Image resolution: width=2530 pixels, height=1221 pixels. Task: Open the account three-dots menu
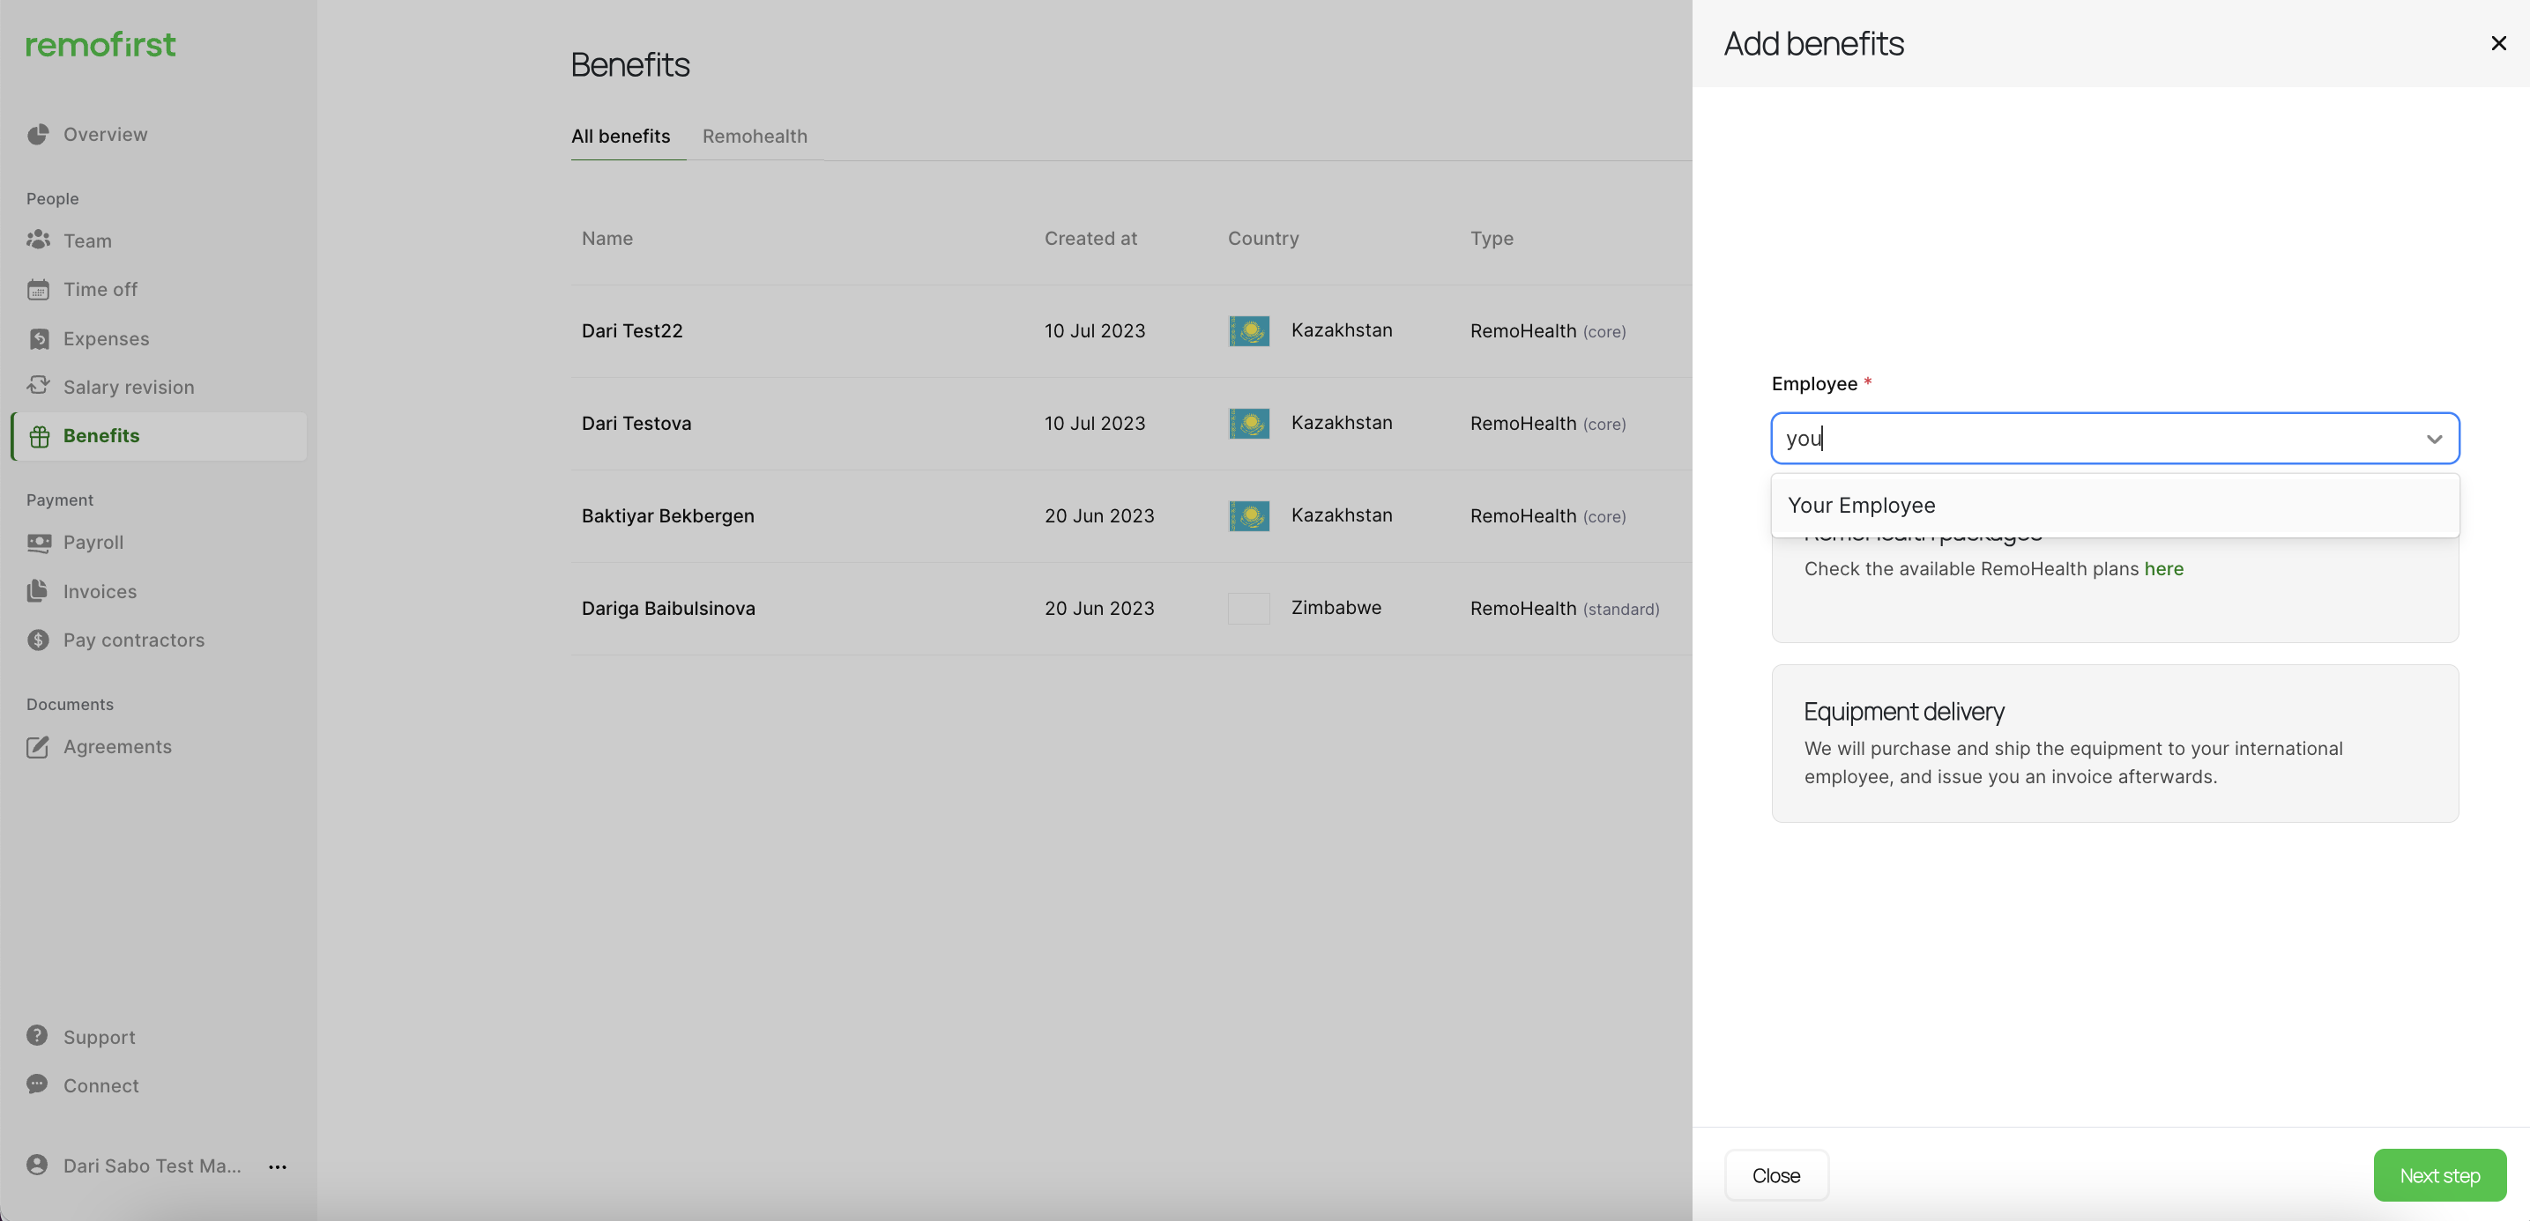278,1166
